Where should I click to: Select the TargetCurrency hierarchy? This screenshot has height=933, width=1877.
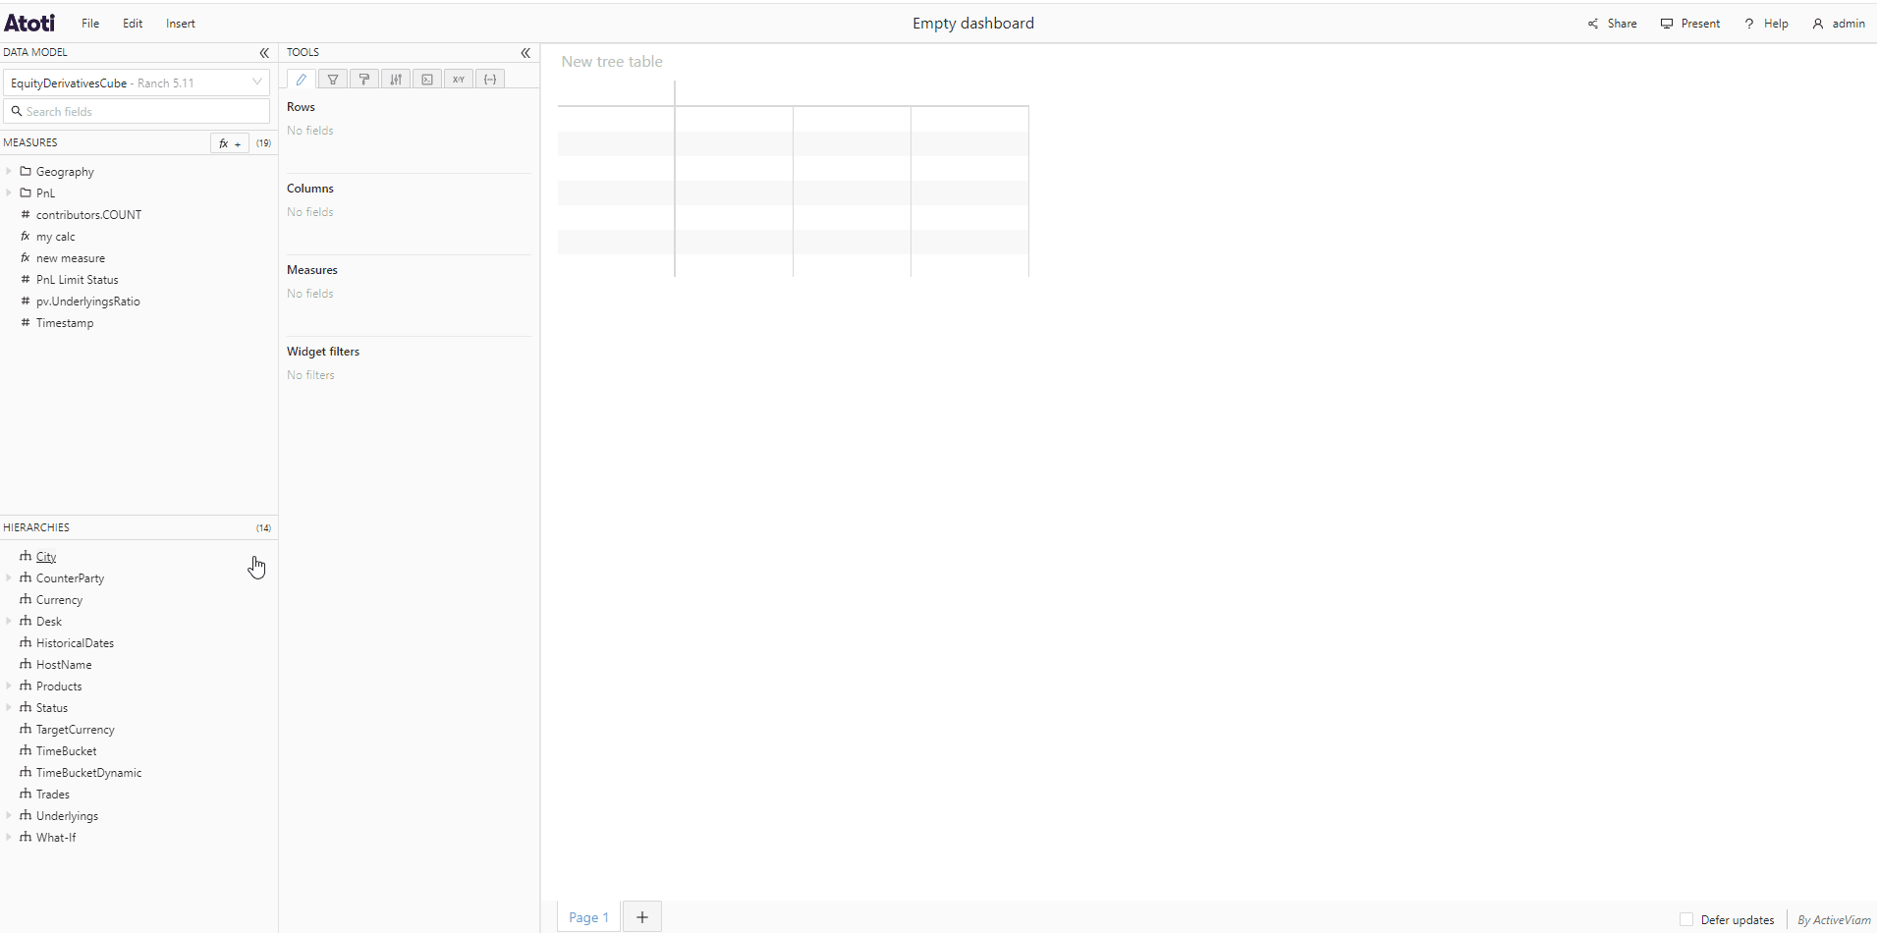75,730
